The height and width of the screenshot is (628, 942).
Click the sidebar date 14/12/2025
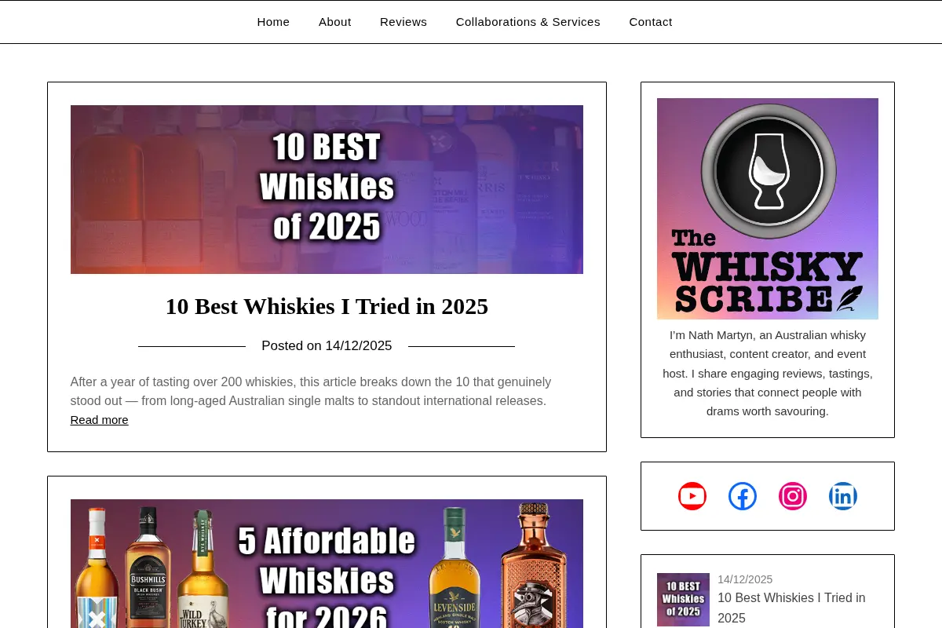745,579
